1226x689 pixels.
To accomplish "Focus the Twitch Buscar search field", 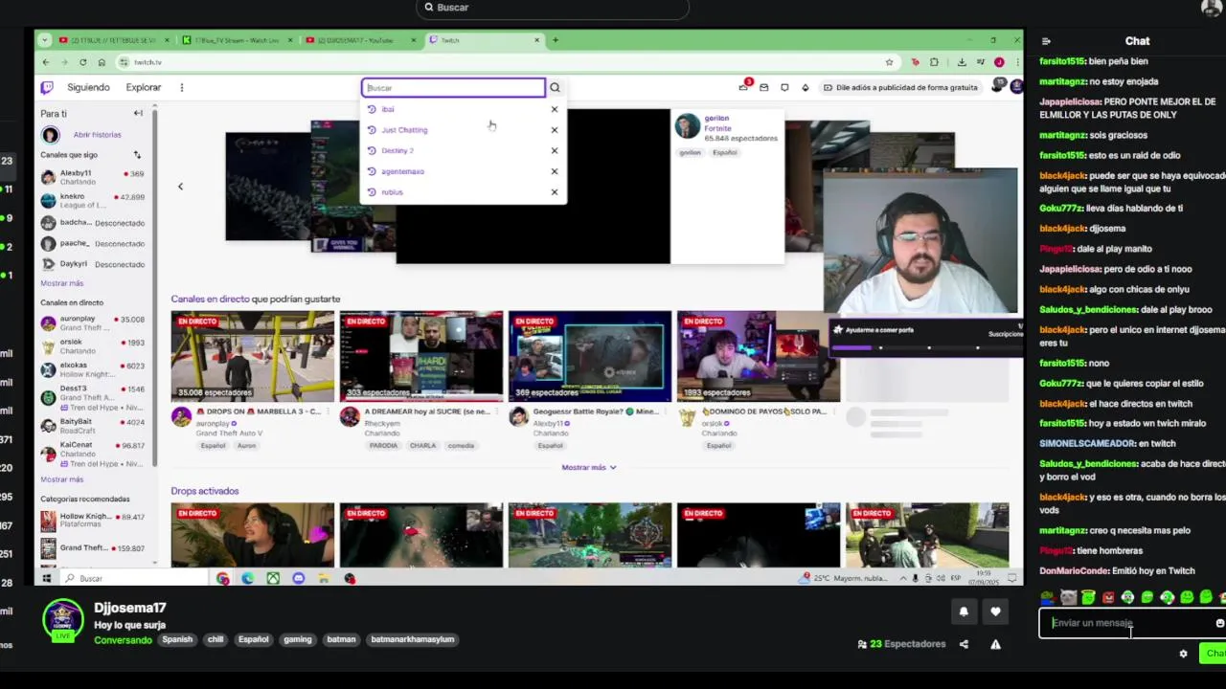I will tap(453, 88).
